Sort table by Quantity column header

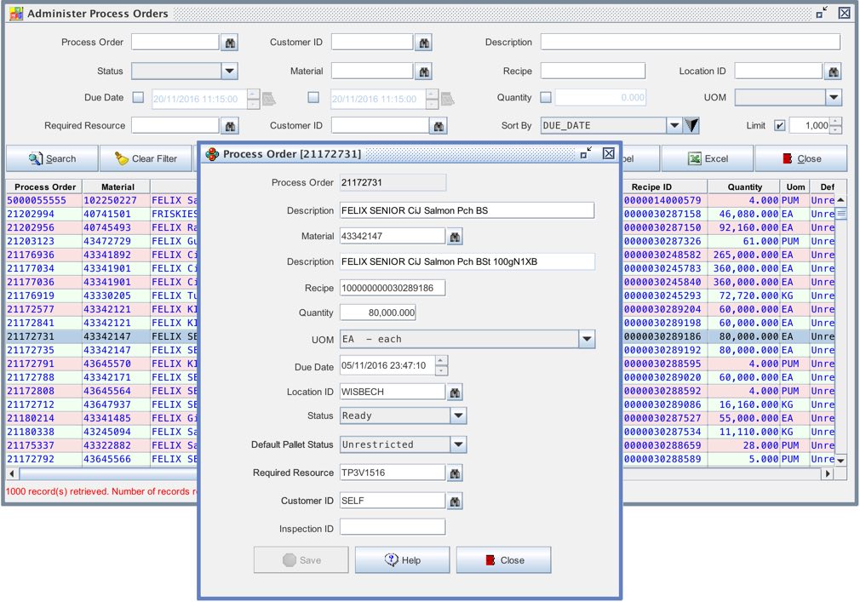point(744,186)
